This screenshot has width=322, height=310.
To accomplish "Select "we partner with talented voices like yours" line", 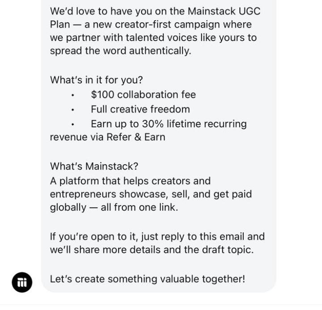I will point(153,38).
